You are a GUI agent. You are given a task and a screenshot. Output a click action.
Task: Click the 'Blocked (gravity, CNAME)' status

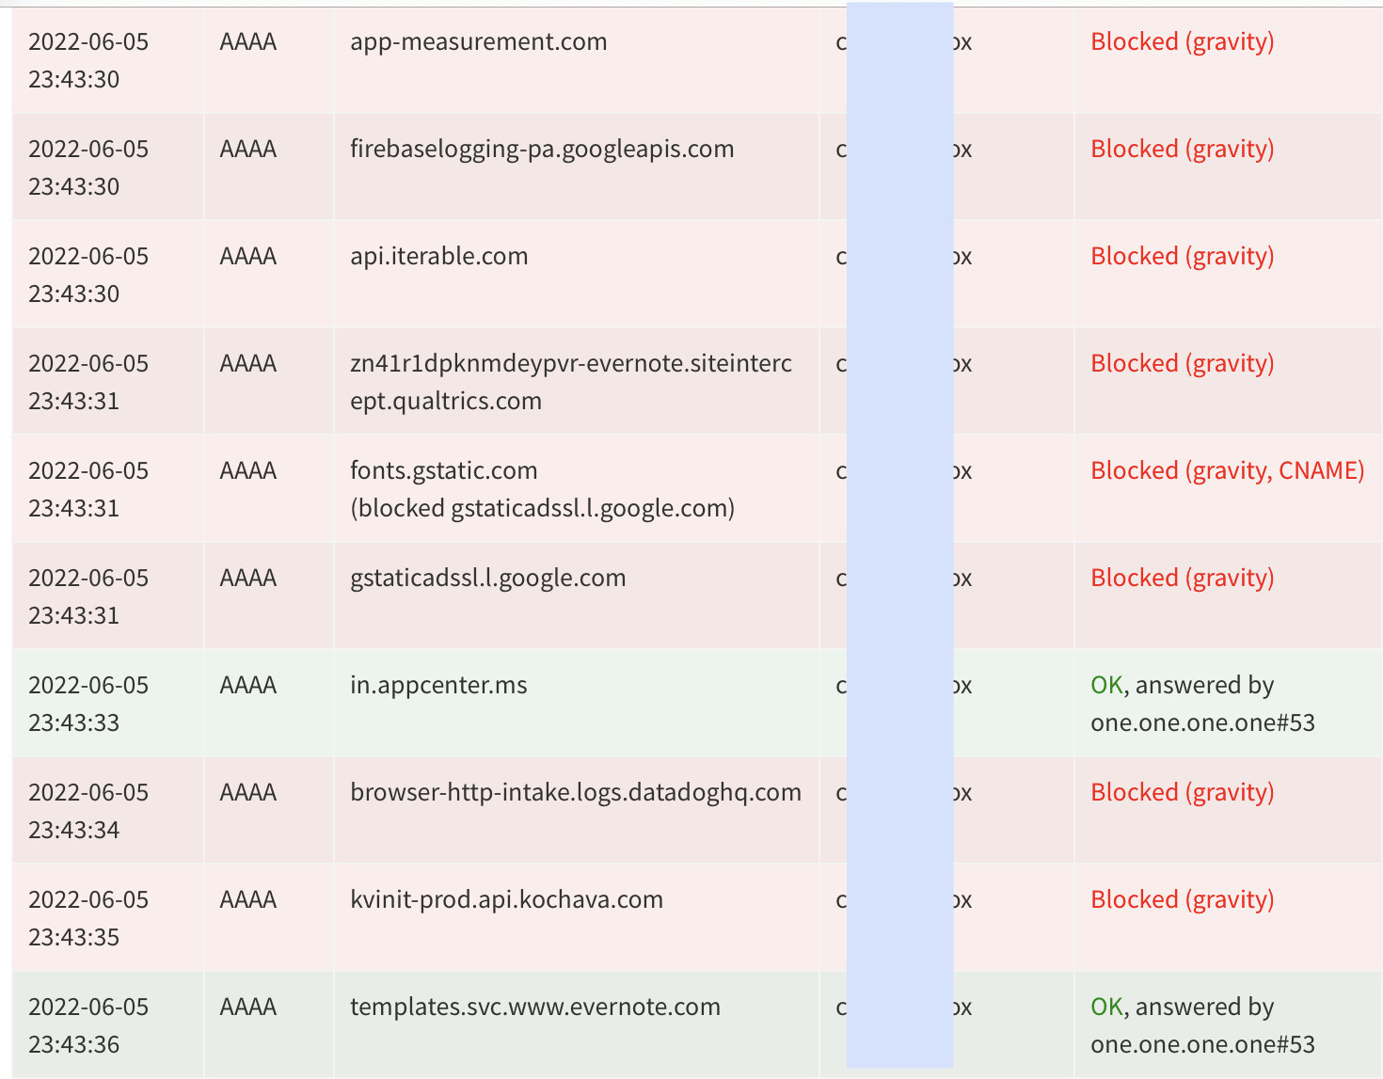(1227, 470)
